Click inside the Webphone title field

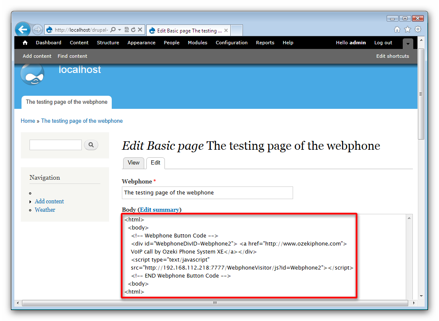coord(207,193)
